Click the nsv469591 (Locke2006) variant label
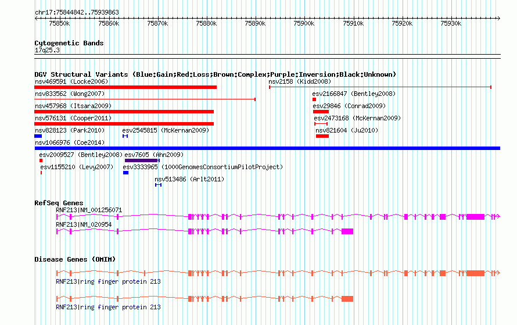This screenshot has width=517, height=325. (x=71, y=81)
